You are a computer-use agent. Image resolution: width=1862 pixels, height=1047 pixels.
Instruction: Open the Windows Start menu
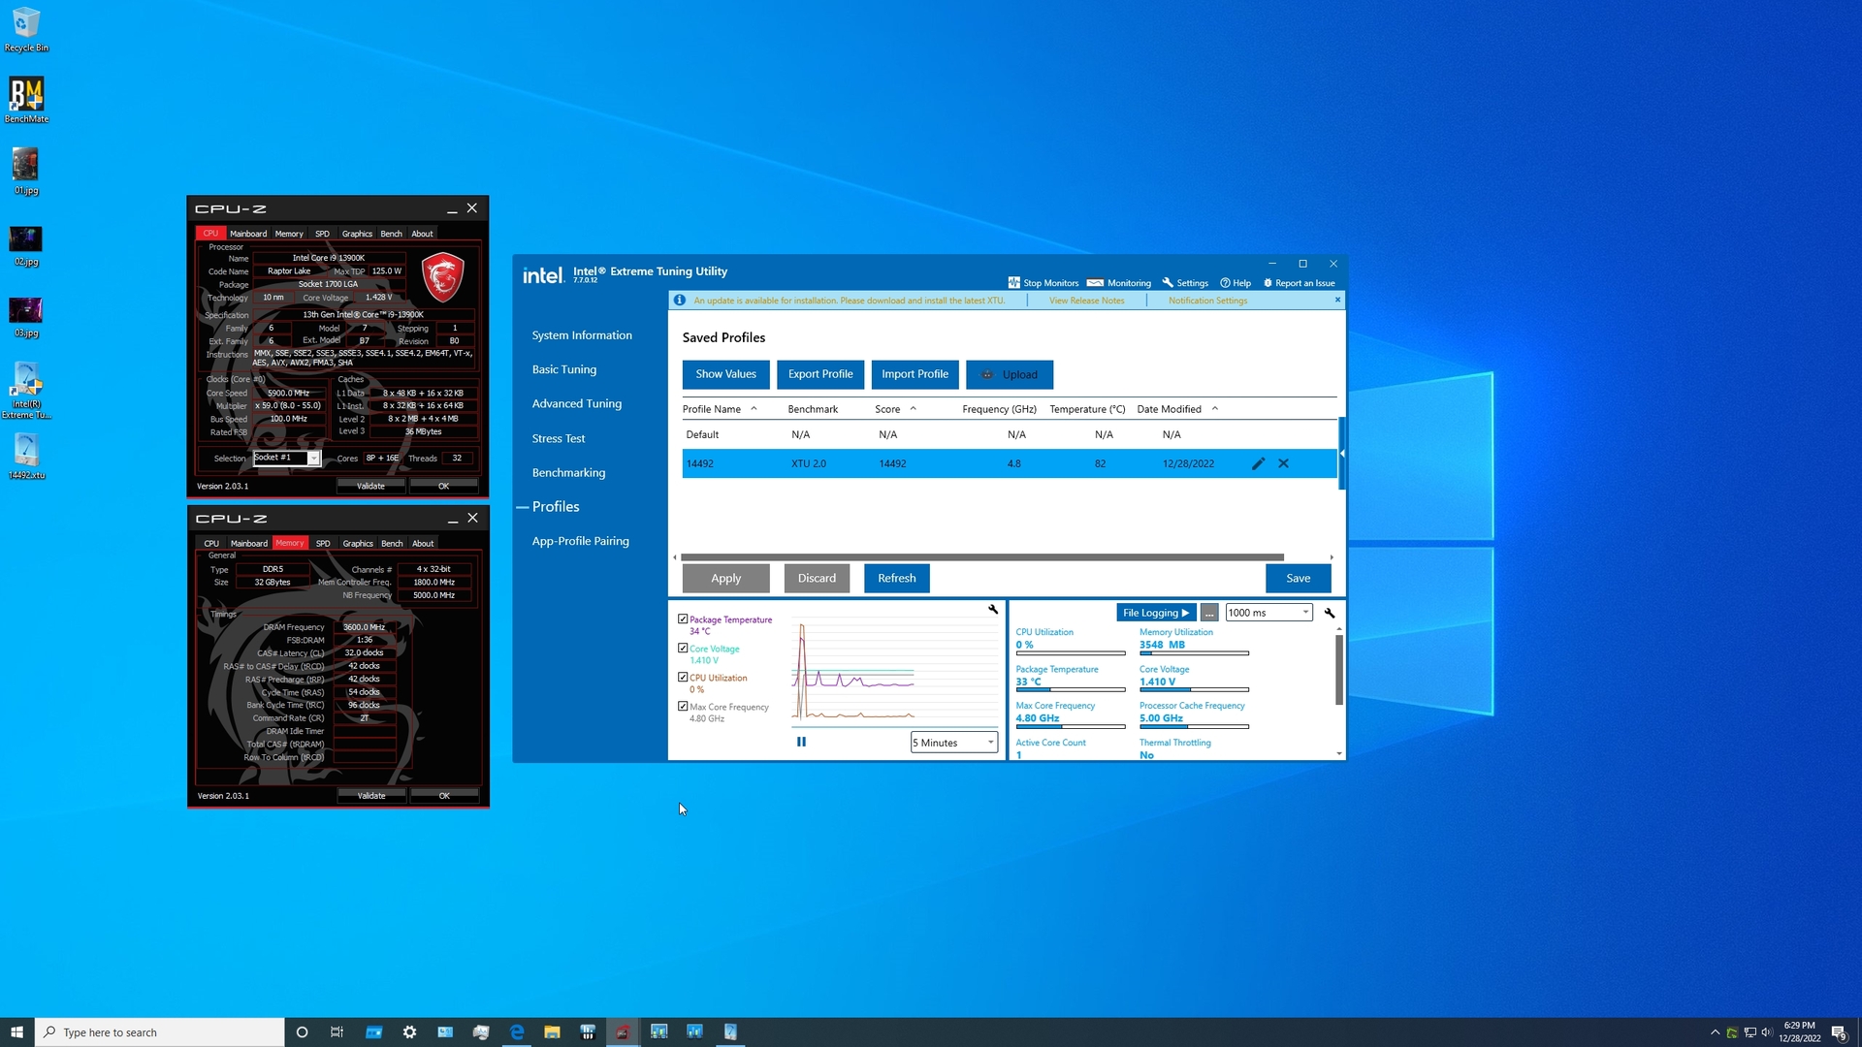[x=16, y=1032]
